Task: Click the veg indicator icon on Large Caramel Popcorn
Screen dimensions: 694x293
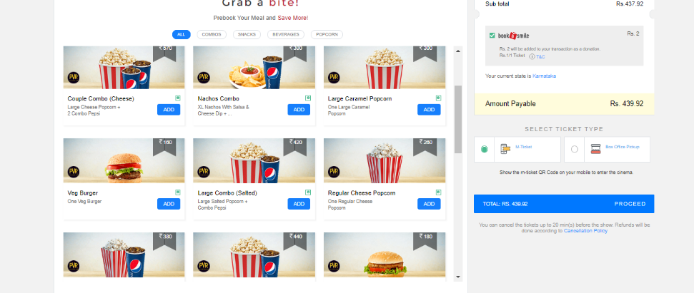Action: [438, 98]
